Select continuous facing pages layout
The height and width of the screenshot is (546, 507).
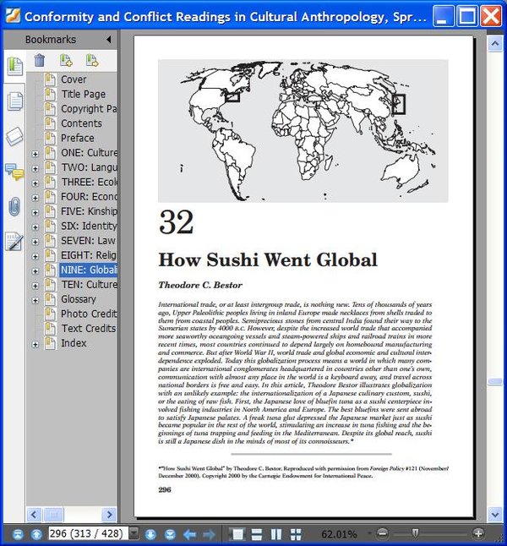296,534
